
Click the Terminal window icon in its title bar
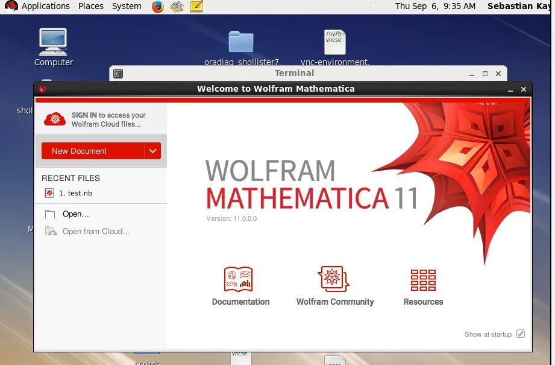pyautogui.click(x=118, y=74)
